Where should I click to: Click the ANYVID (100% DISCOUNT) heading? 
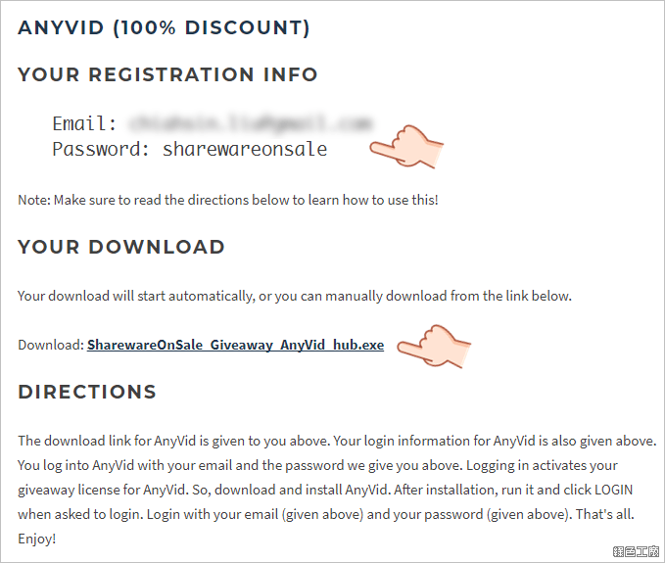tap(164, 28)
